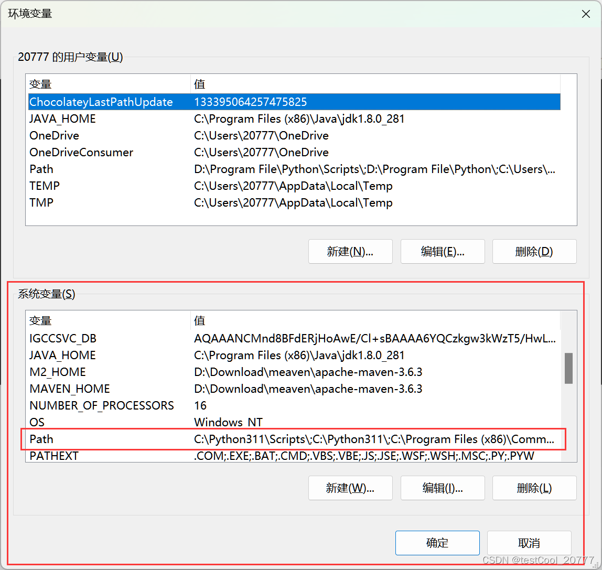Select the NUMBER_OF_PROCESSORS system variable

point(105,405)
